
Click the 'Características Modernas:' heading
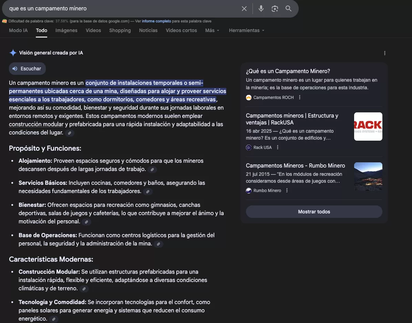(51, 259)
